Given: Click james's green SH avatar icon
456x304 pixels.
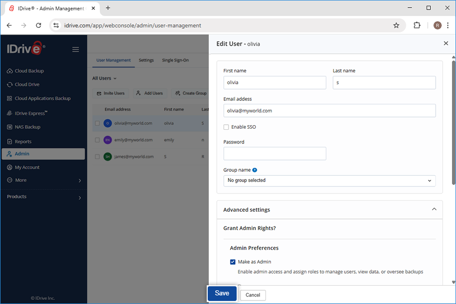Looking at the screenshot, I should [x=107, y=157].
